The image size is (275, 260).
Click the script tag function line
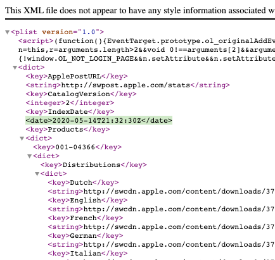(x=146, y=40)
